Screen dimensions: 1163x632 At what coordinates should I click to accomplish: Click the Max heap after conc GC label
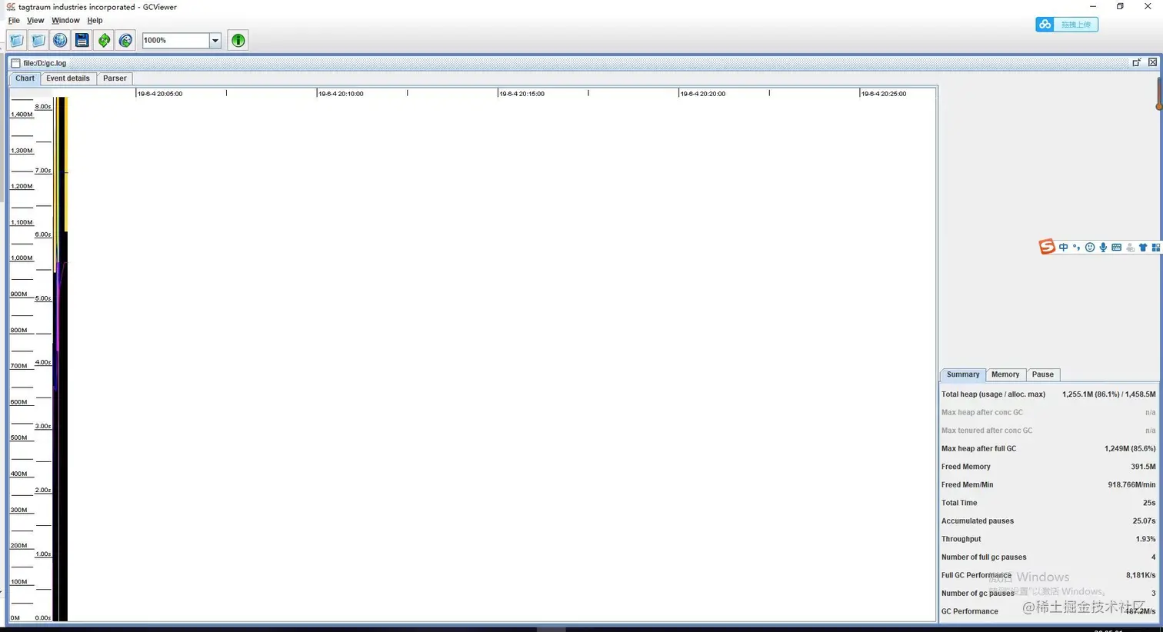point(982,413)
